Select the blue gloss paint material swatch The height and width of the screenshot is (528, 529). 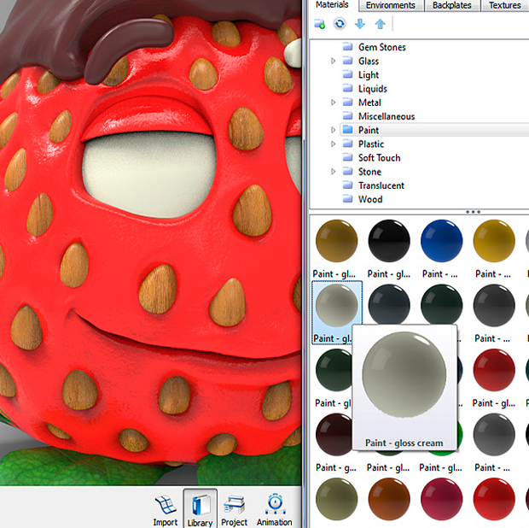(x=441, y=242)
